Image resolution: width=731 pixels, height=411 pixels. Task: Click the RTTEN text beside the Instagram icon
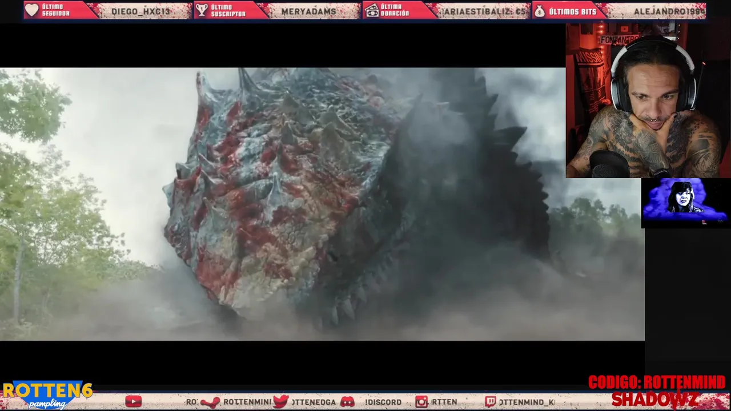click(444, 402)
